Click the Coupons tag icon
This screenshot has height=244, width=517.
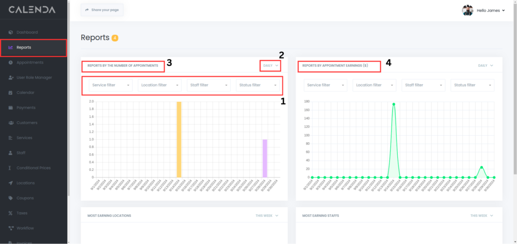pos(11,198)
